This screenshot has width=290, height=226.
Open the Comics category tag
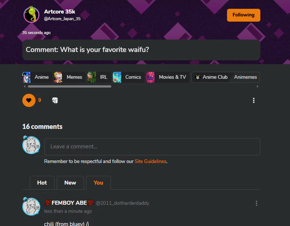(129, 77)
